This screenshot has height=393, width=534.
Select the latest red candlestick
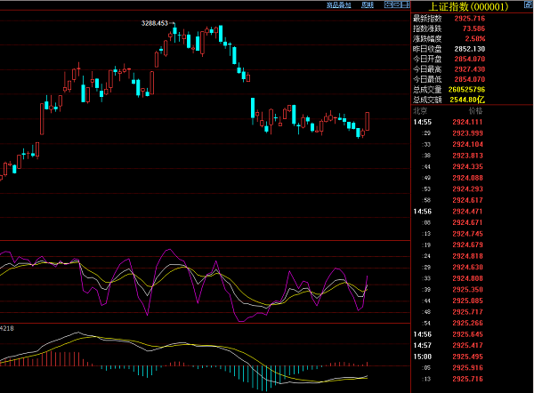pos(367,121)
